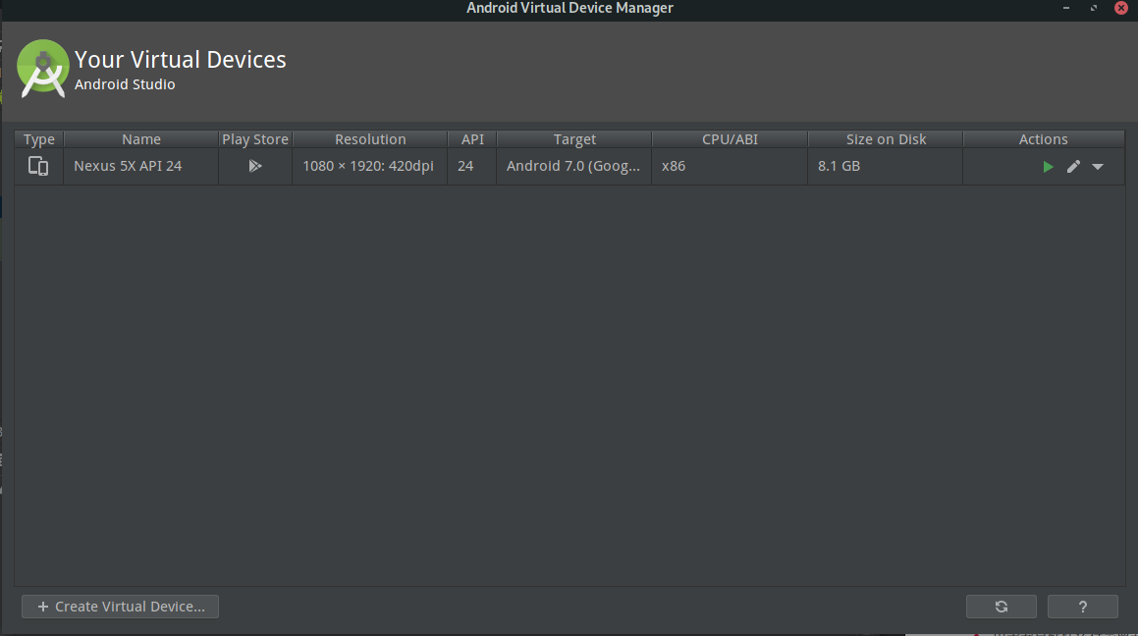Select the Nexus 5X API 24 device name
Image resolution: width=1138 pixels, height=636 pixels.
click(128, 166)
